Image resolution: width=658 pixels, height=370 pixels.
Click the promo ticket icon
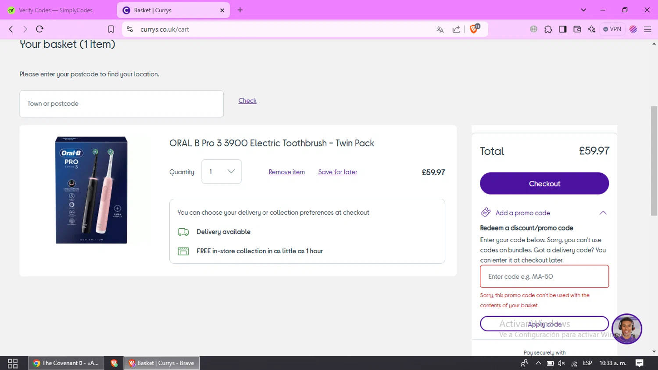(486, 212)
